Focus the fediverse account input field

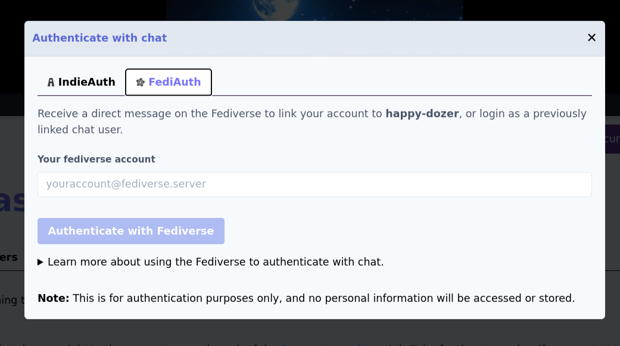(314, 185)
